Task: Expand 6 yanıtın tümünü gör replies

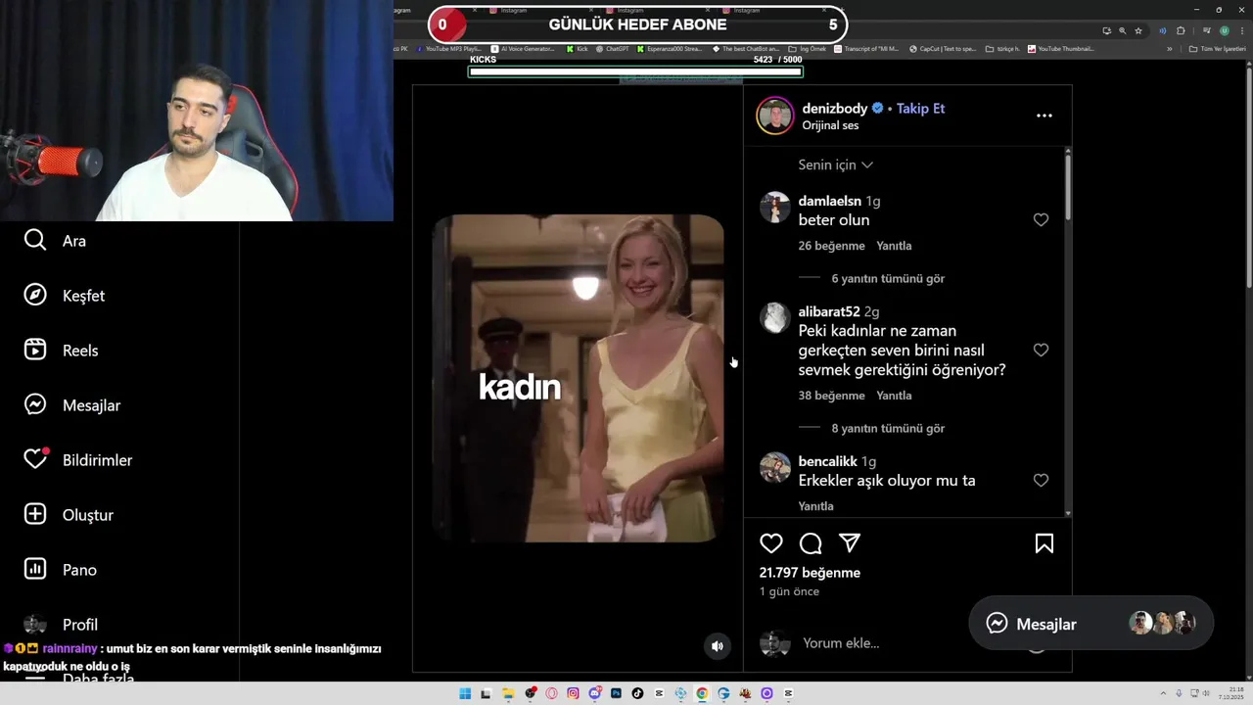Action: (888, 278)
